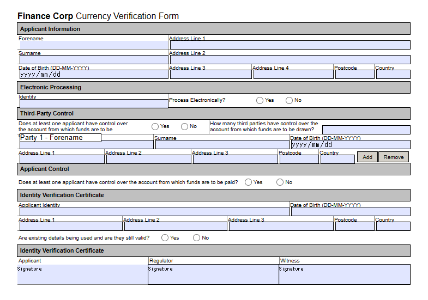428x300 pixels.
Task: Click the Applicant Control section header
Action: click(x=214, y=169)
